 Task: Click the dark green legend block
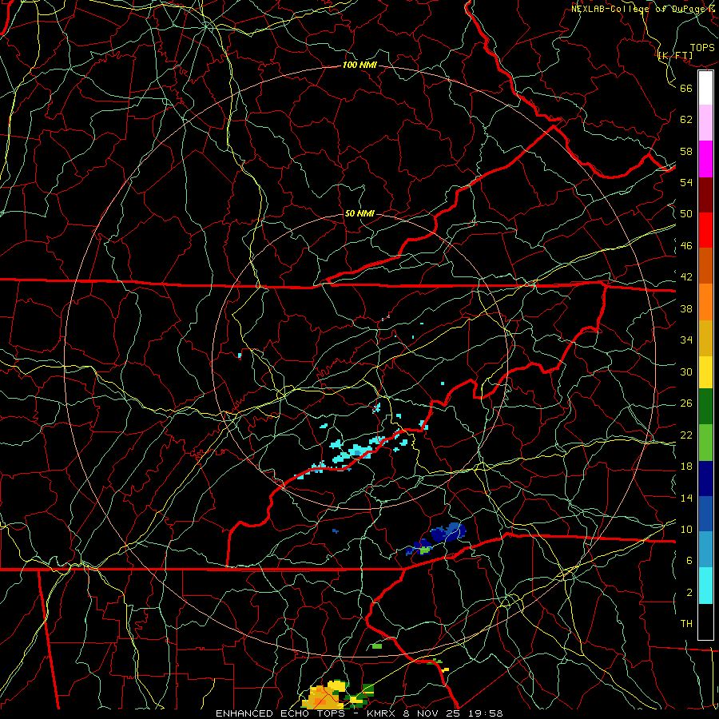pyautogui.click(x=705, y=407)
